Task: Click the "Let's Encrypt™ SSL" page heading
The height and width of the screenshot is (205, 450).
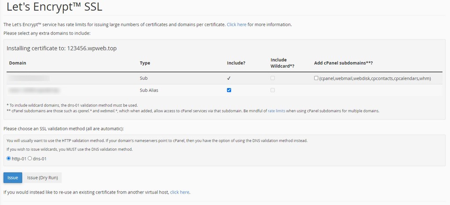Action: (54, 7)
